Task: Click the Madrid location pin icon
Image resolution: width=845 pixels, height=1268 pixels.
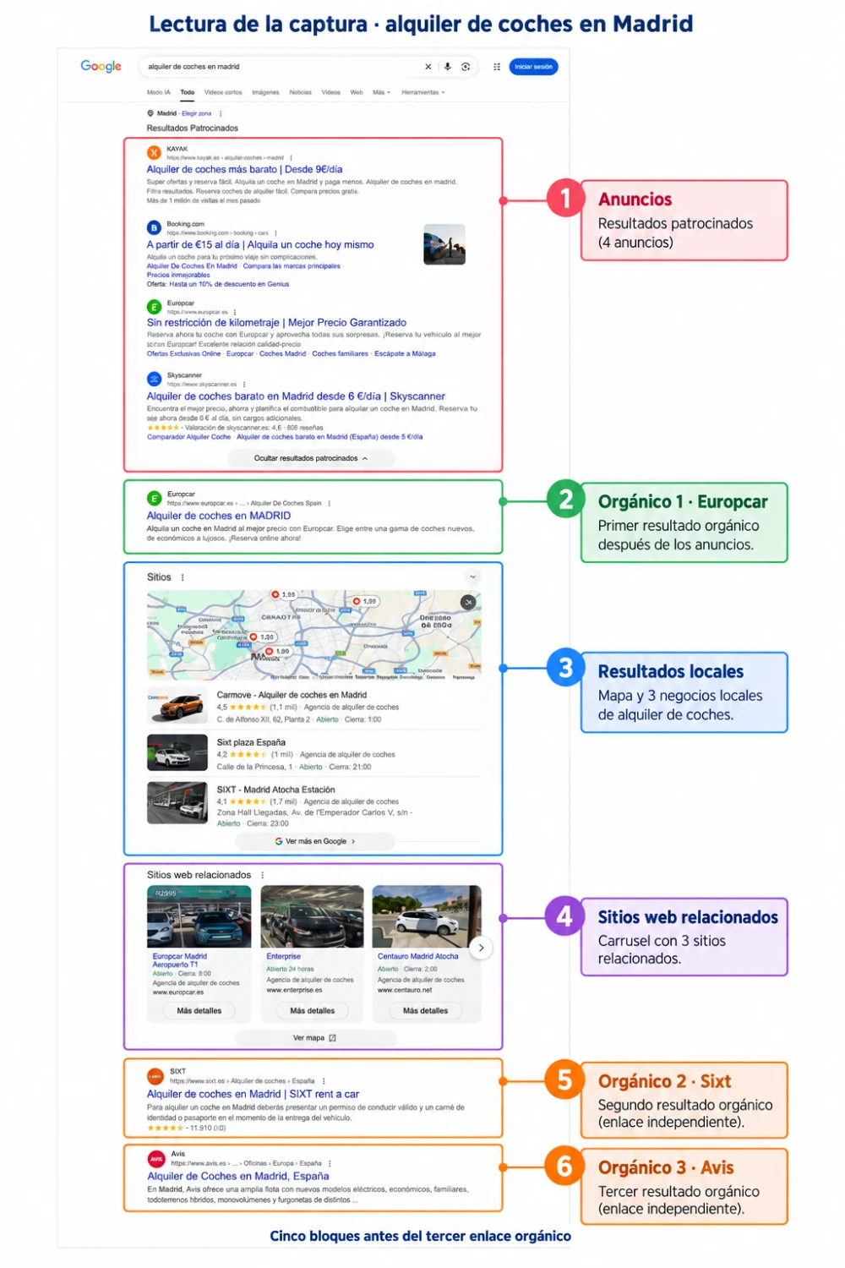Action: coord(150,113)
